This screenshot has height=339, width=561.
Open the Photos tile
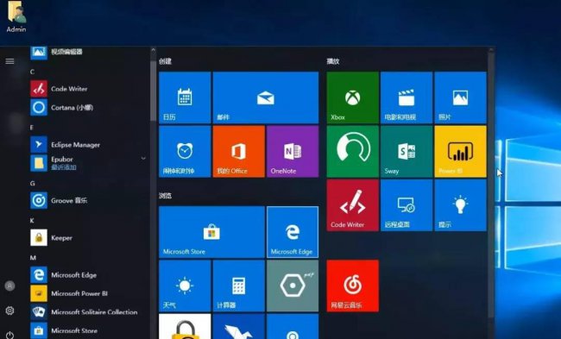coord(461,97)
